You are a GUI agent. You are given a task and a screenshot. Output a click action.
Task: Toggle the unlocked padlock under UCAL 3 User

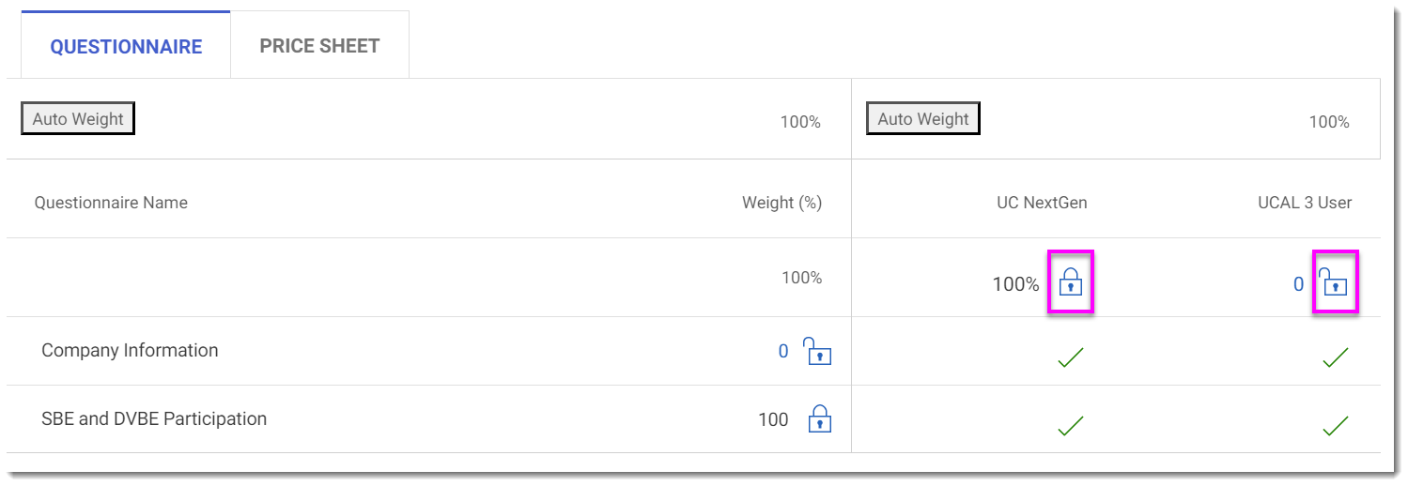click(x=1334, y=282)
